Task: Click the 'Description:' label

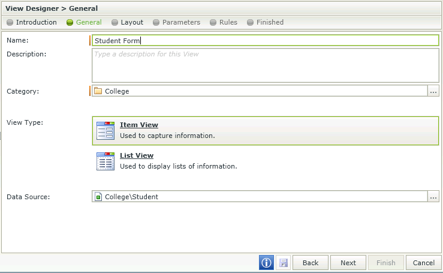Action: 26,54
